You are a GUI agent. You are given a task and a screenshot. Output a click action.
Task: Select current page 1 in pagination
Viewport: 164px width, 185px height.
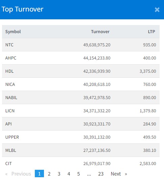pos(39,174)
